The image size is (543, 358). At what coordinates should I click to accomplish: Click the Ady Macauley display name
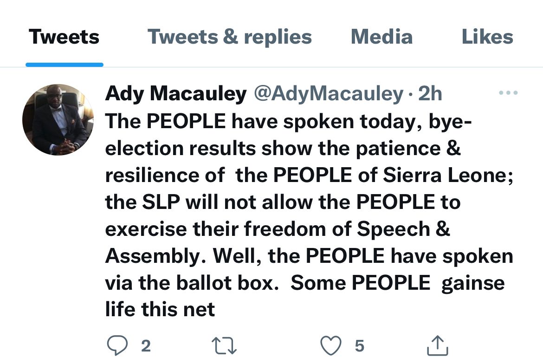click(x=176, y=94)
